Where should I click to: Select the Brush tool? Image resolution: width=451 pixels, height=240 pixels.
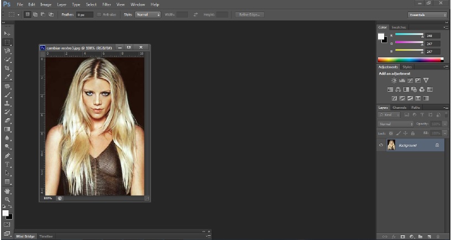click(x=7, y=94)
